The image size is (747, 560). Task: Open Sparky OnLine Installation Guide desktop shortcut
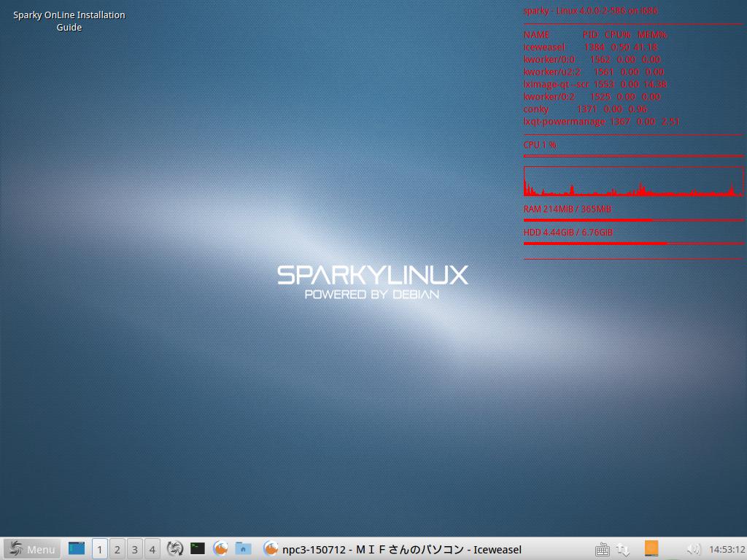(x=69, y=21)
